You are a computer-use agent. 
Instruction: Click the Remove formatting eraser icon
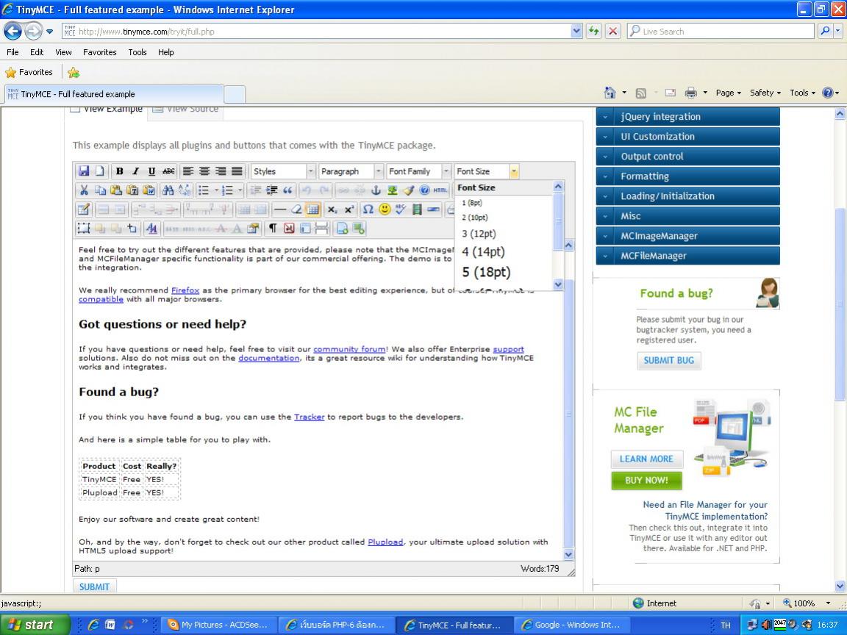(296, 209)
